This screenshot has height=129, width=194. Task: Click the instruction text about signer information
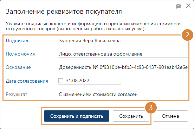coord(93,26)
